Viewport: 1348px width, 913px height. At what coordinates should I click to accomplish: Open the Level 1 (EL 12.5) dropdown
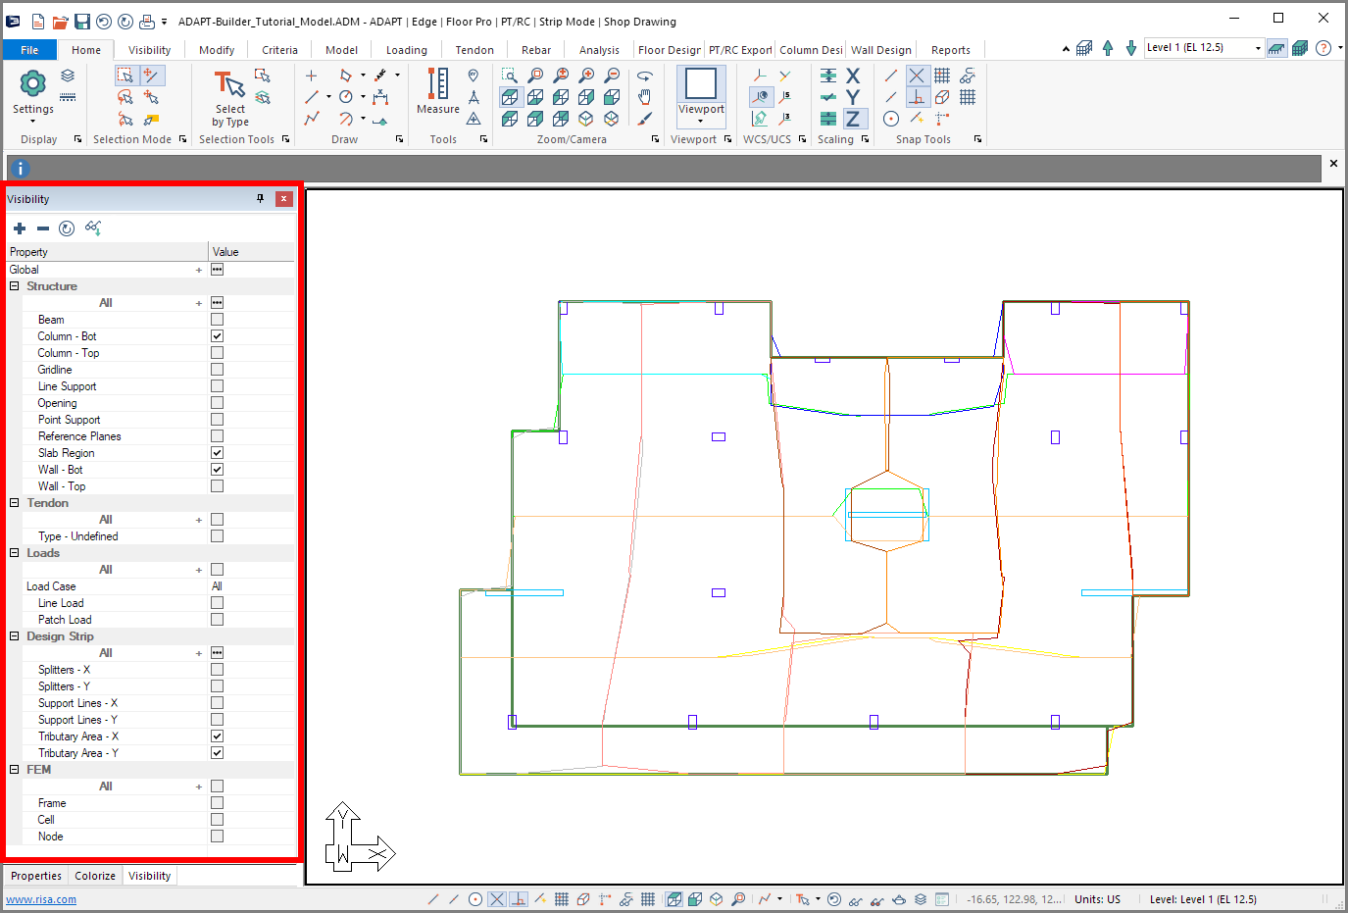click(1204, 48)
